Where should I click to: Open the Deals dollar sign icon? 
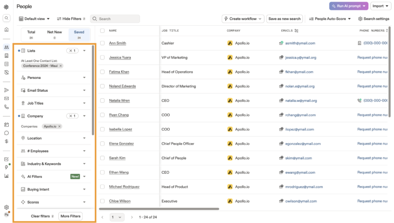(7, 141)
